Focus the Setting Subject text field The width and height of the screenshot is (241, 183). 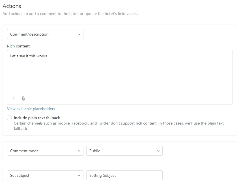pos(124,176)
